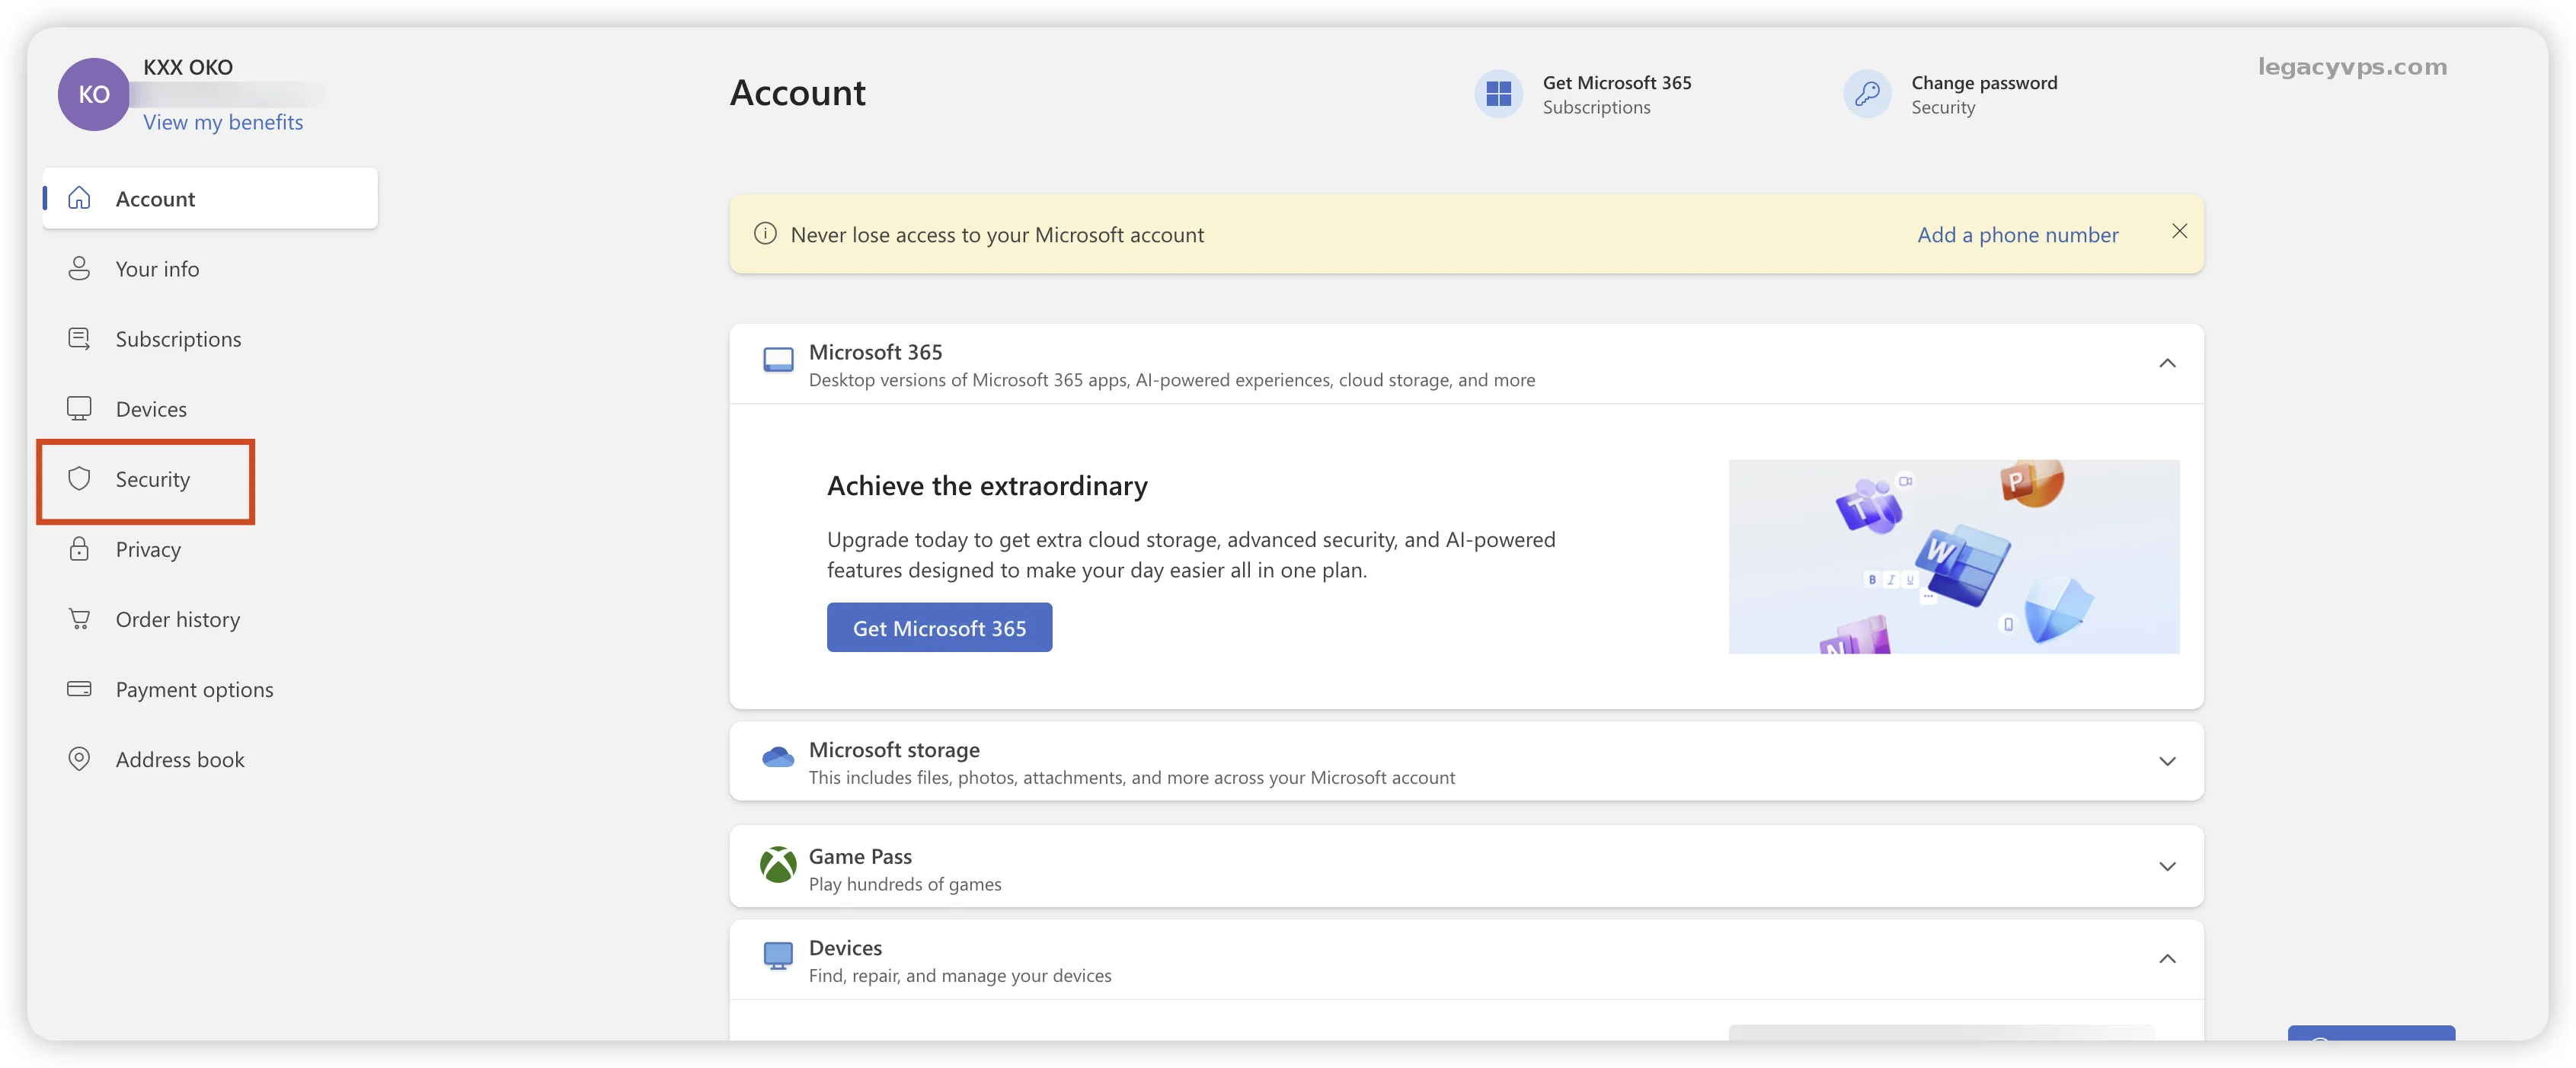Screen dimensions: 2576x1068
Task: Click the KO profile avatar circle
Action: (x=93, y=94)
